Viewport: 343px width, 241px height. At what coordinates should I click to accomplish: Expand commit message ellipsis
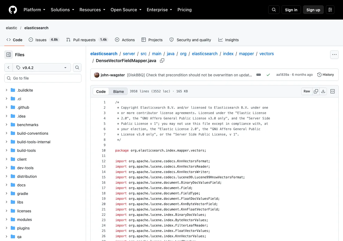(x=259, y=75)
